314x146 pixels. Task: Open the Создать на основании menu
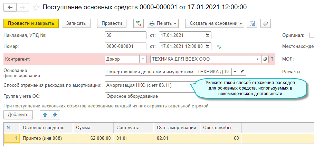point(215,23)
